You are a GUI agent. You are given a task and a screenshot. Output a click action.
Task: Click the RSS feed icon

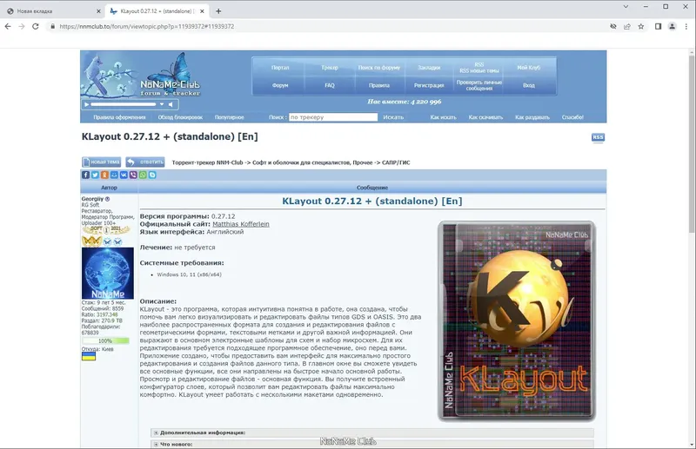pos(598,137)
